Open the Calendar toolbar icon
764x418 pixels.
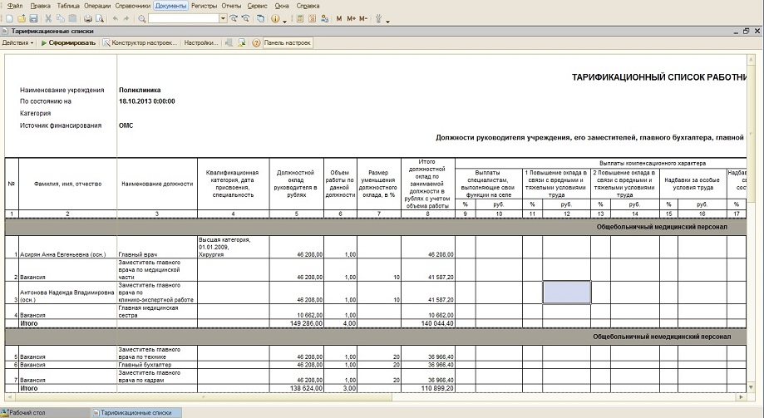[311, 18]
